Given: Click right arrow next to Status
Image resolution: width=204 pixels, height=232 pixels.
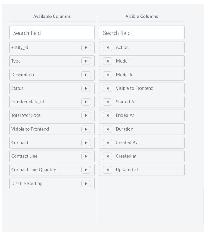Looking at the screenshot, I should pyautogui.click(x=86, y=88).
